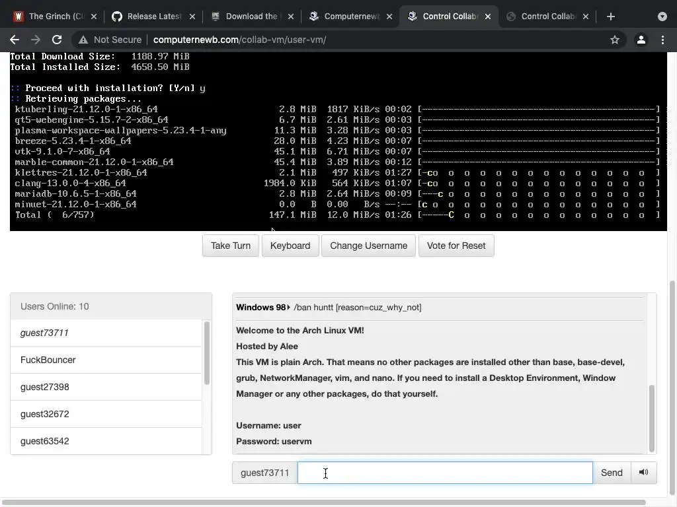The image size is (677, 507).
Task: Click the tab search dropdown arrow icon
Action: coord(662,17)
